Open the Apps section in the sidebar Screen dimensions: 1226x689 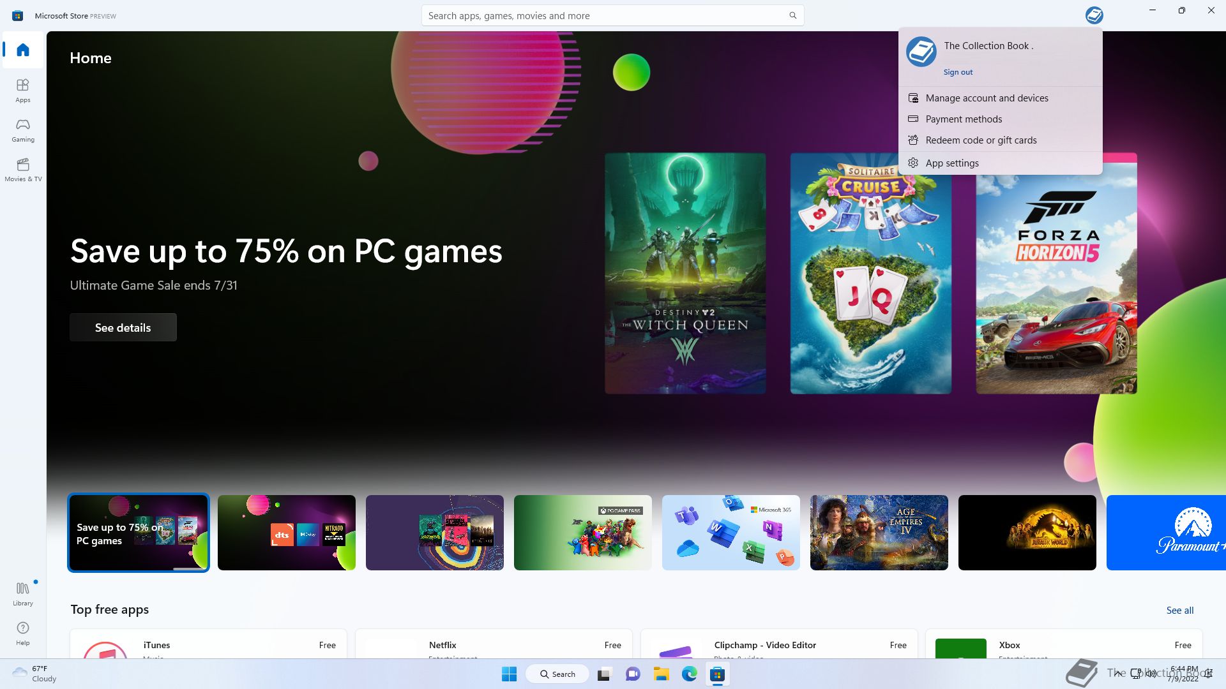point(23,90)
